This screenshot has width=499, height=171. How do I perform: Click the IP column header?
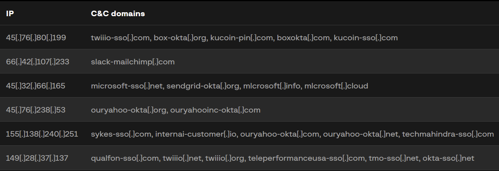click(10, 14)
